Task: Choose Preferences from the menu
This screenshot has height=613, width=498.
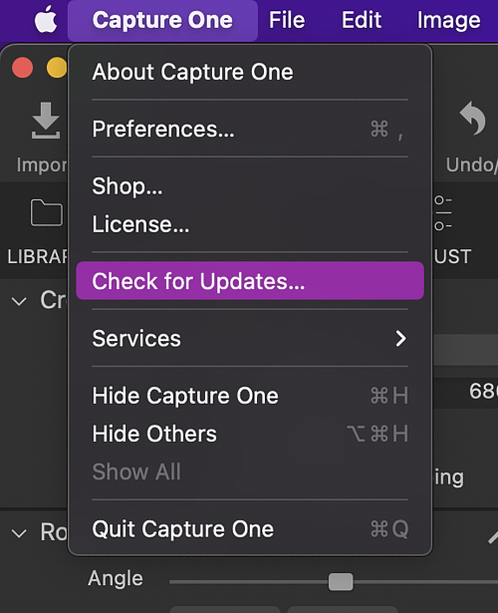Action: (x=250, y=129)
